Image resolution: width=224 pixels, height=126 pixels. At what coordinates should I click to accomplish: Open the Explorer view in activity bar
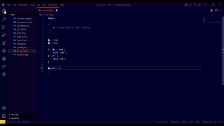[4, 11]
